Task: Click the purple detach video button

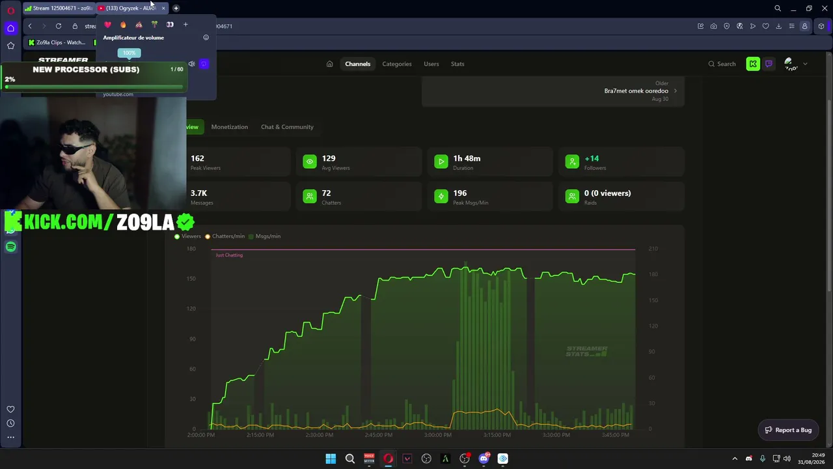Action: point(204,64)
